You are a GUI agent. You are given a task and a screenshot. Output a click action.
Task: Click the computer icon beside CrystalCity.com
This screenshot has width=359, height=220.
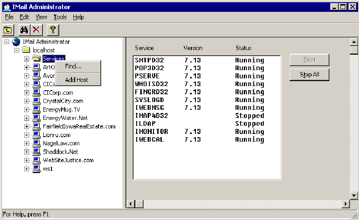tap(37, 101)
